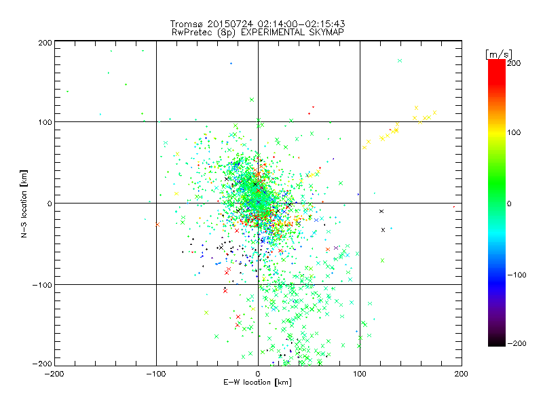Click the x-axis tick label '100'
The image size is (543, 407).
coord(360,374)
